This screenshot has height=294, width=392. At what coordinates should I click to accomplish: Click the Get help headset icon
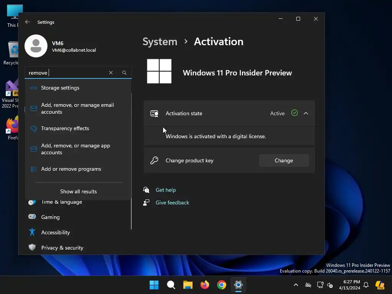(x=146, y=190)
